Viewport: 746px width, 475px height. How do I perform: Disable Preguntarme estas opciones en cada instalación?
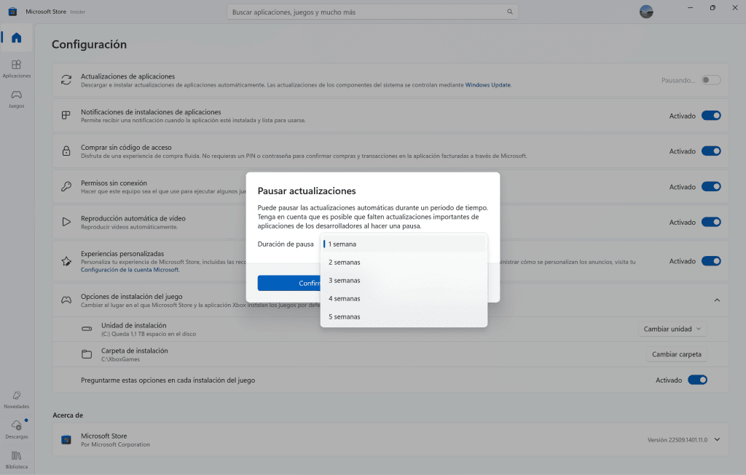697,379
